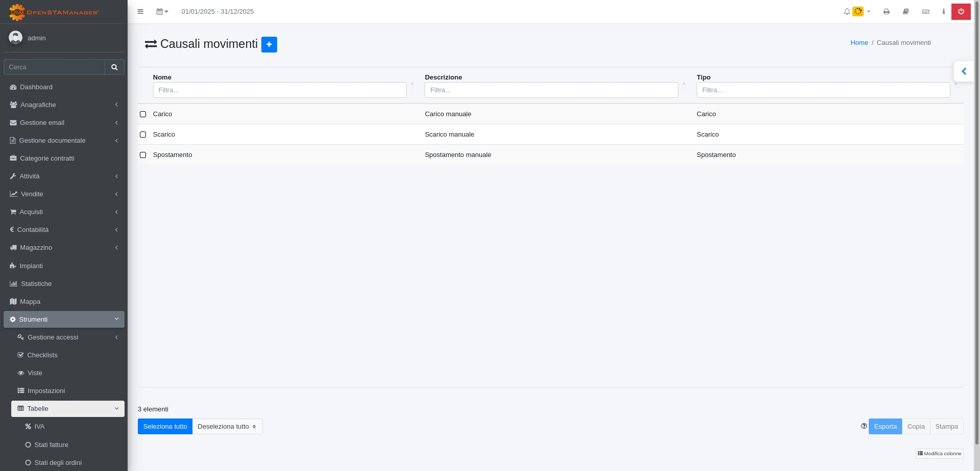980x471 pixels.
Task: Click the printer icon in top bar
Action: click(887, 12)
